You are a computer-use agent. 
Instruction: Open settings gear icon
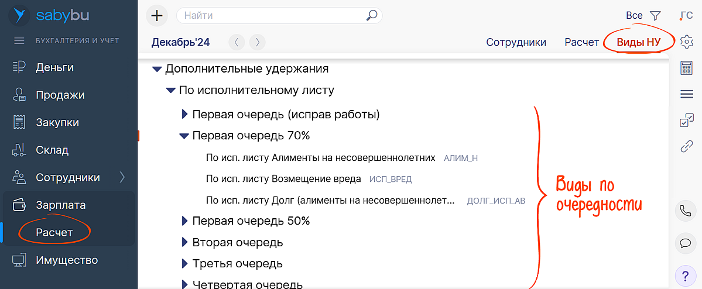(686, 42)
